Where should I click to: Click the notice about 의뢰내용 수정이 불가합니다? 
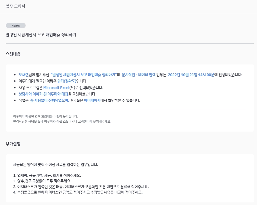click(x=46, y=116)
